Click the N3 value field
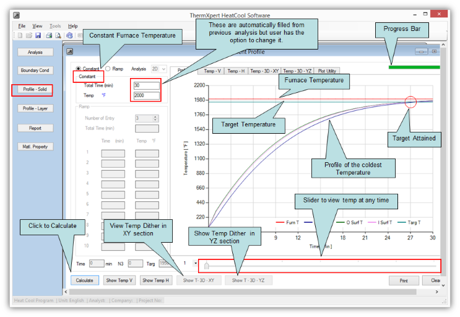This screenshot has height=317, width=460. tap(135, 263)
